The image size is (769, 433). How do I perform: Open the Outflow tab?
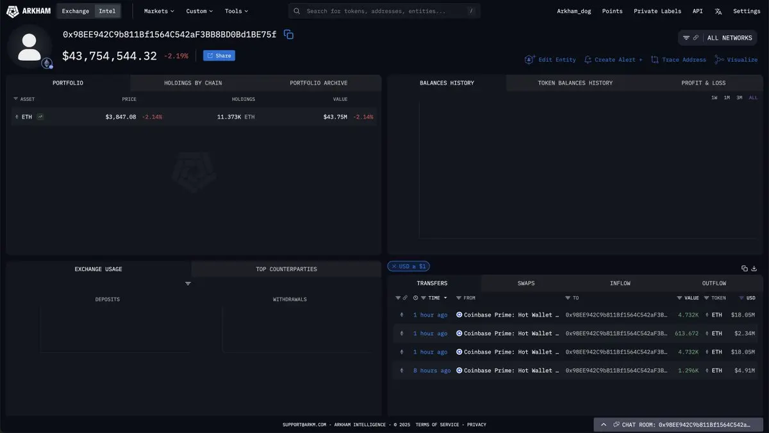pos(714,283)
